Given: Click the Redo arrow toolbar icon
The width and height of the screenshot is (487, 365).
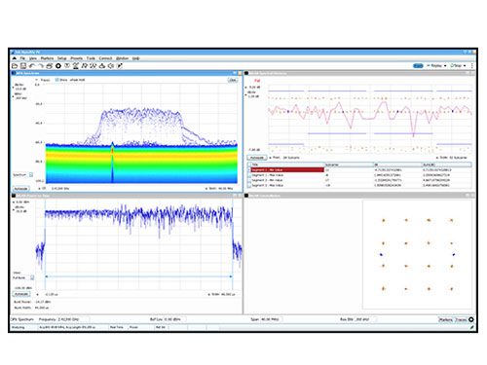Looking at the screenshot, I should pyautogui.click(x=41, y=66).
